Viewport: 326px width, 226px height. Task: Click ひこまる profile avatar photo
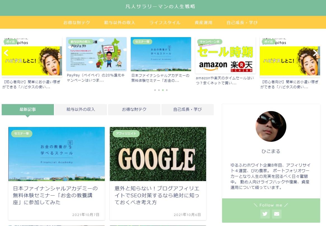pos(271,126)
